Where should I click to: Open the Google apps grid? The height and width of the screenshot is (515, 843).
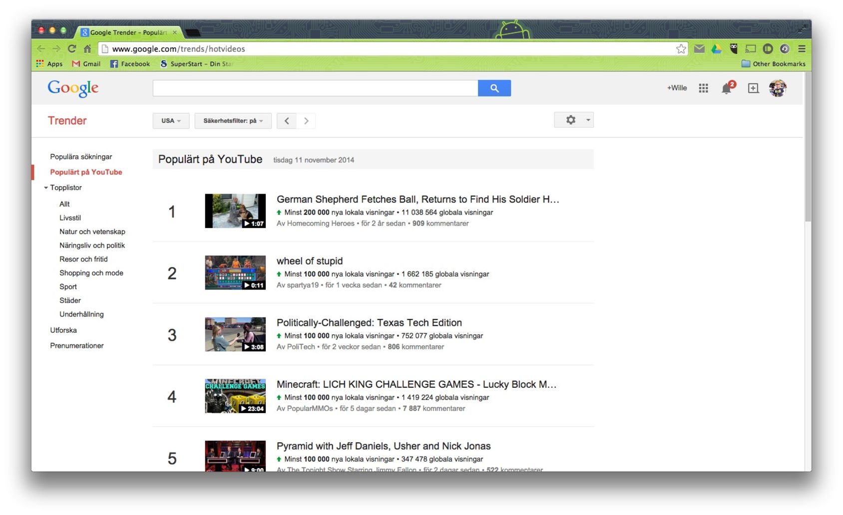pos(703,88)
